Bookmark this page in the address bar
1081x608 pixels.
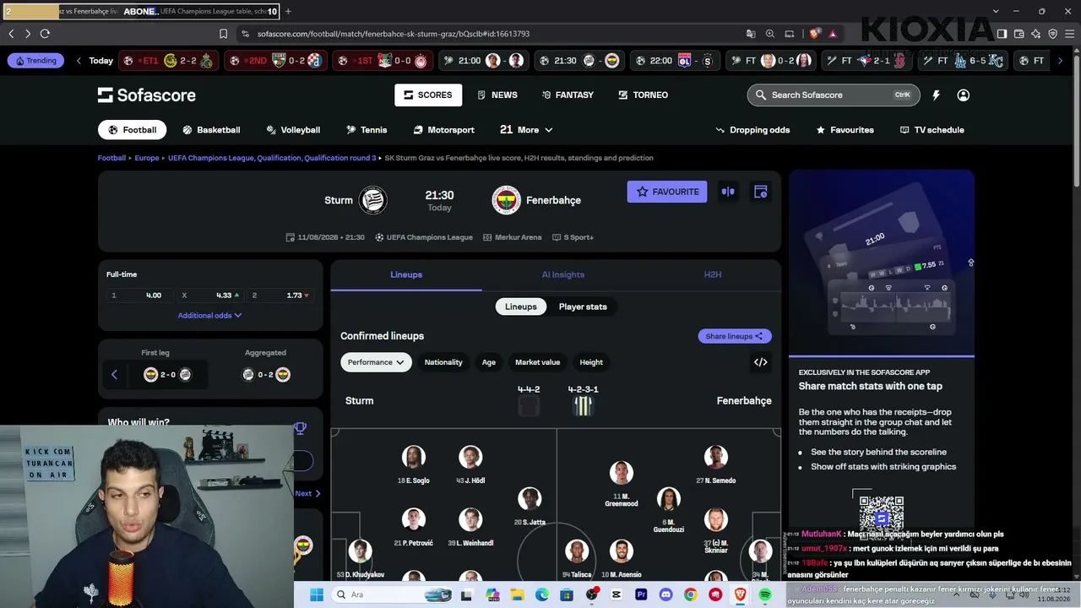pyautogui.click(x=223, y=34)
